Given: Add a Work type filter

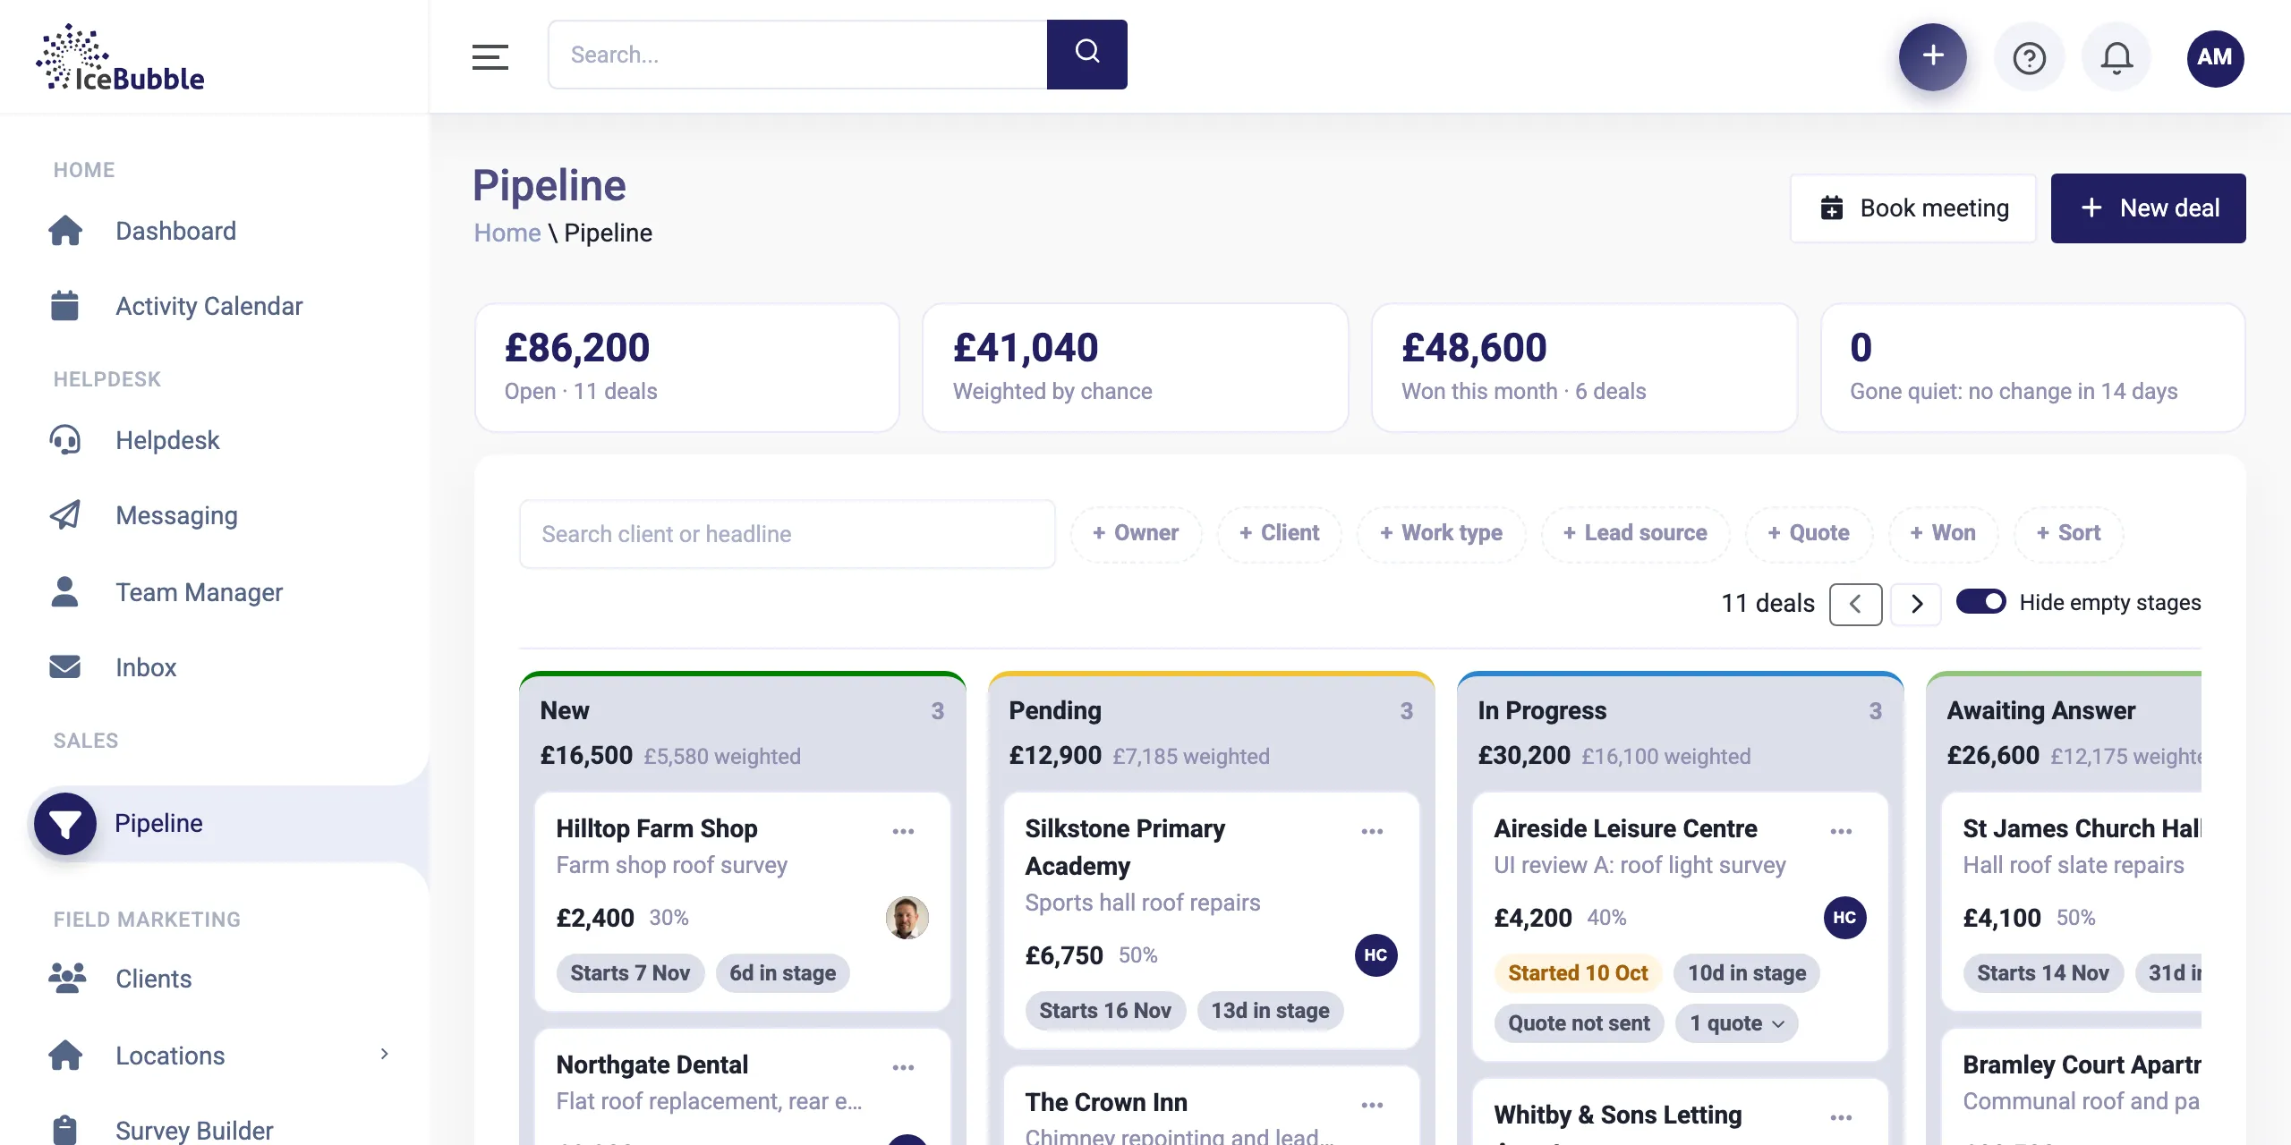Looking at the screenshot, I should 1441,533.
